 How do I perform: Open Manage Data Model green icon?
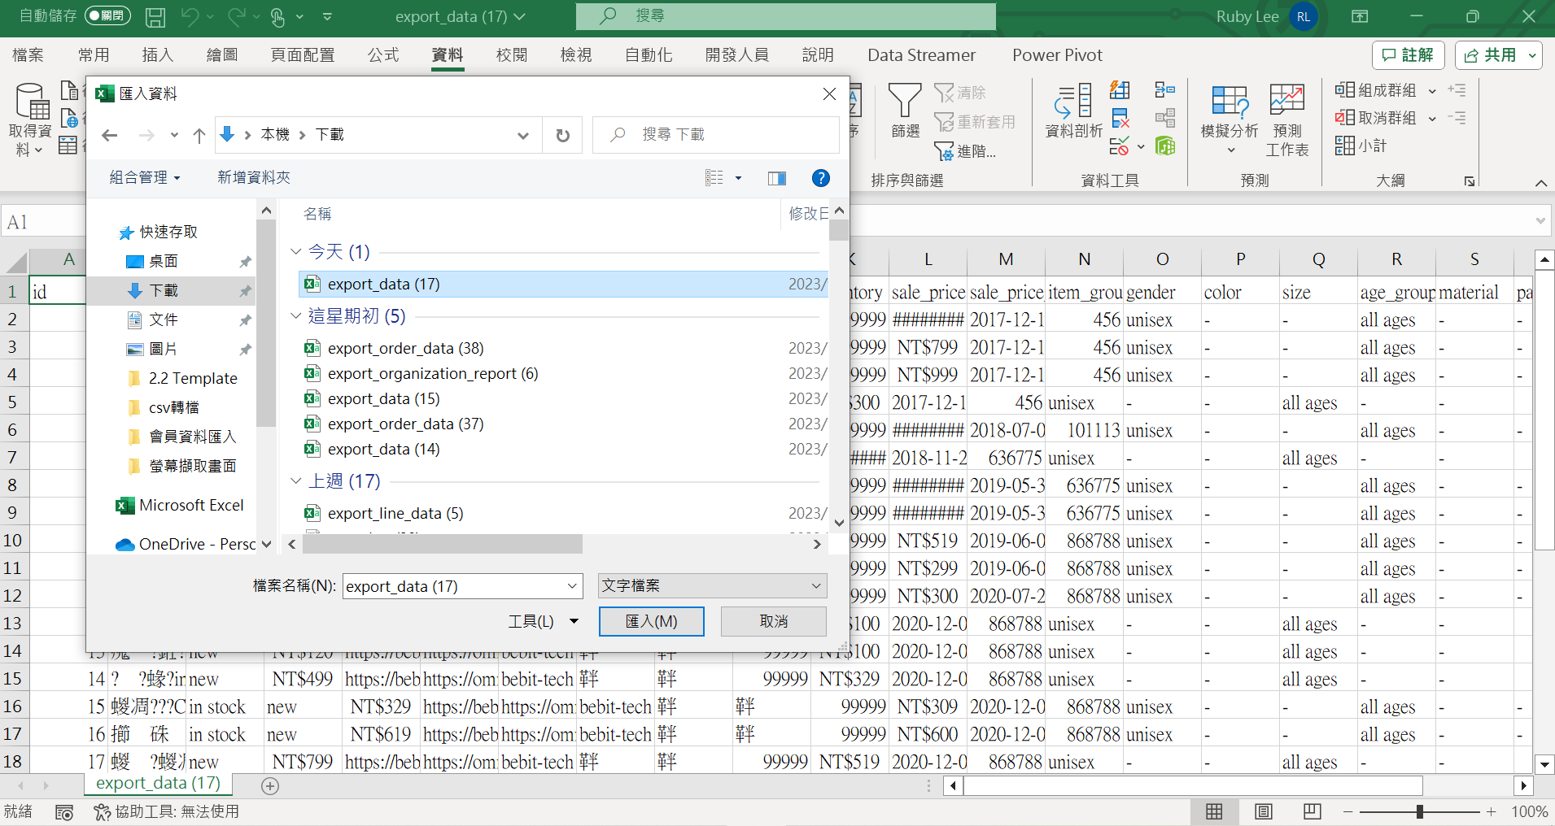1164,146
